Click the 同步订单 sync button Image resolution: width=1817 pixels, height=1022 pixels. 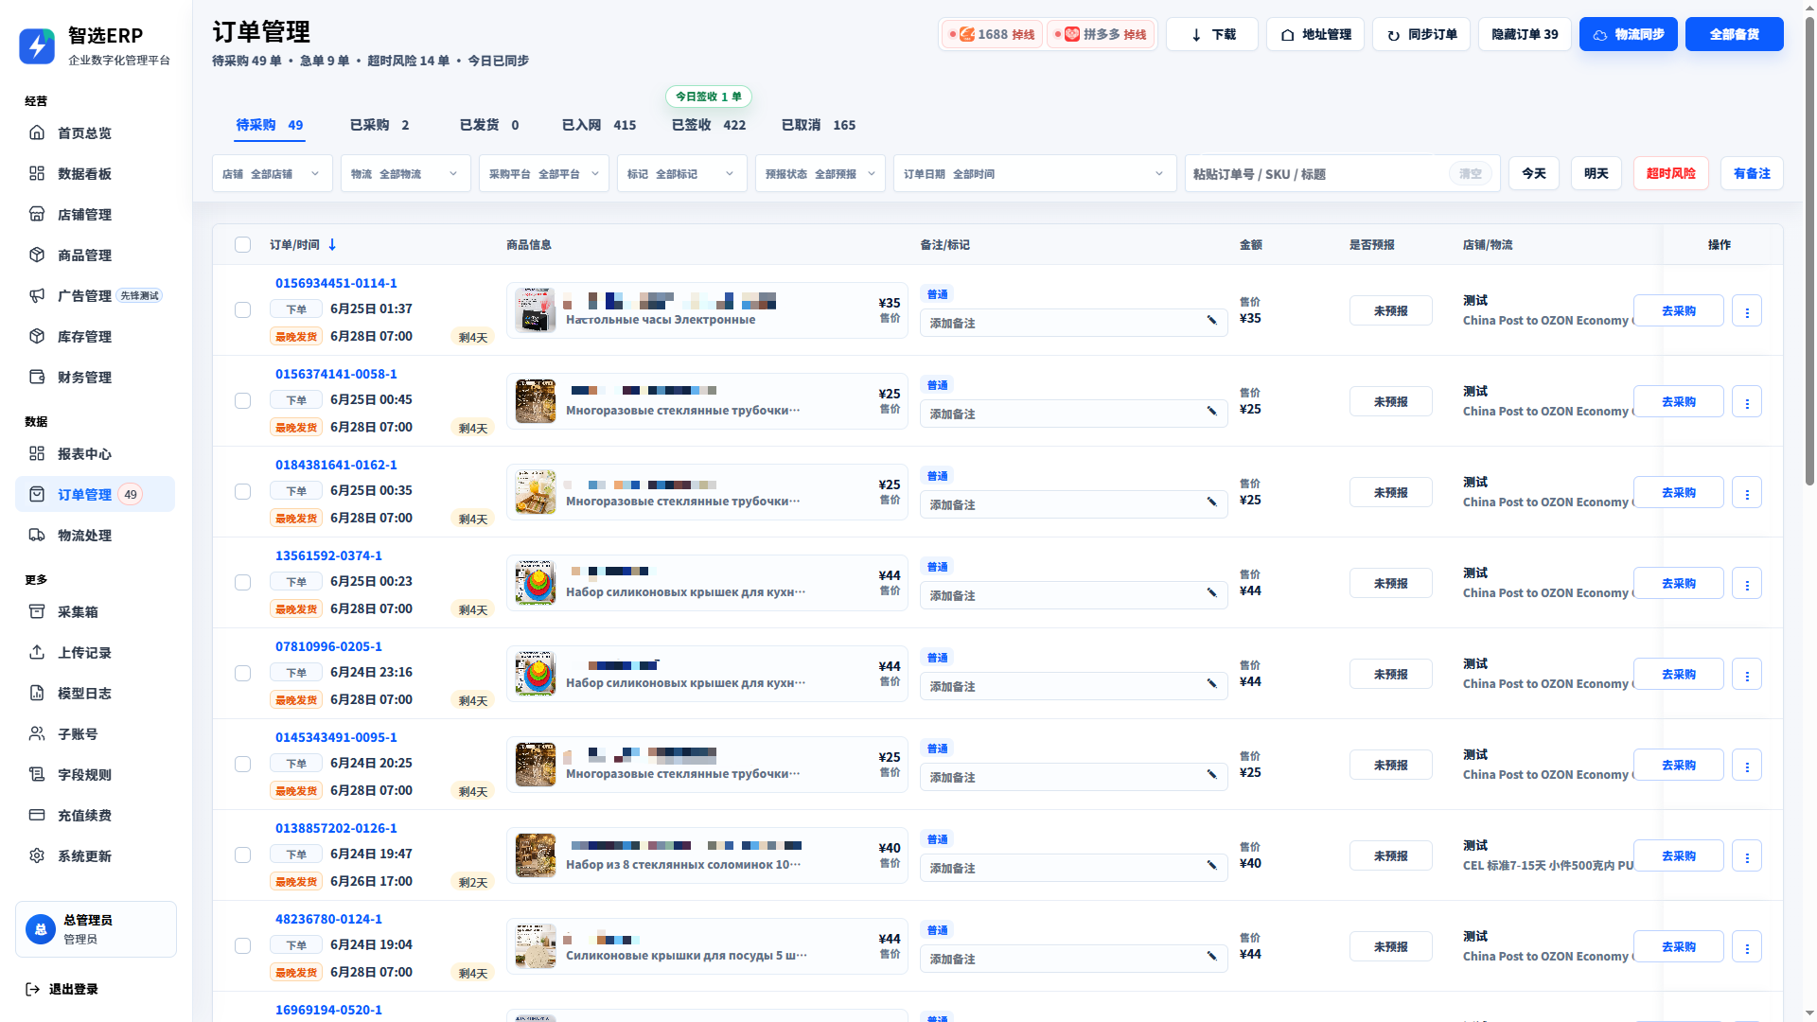click(x=1421, y=34)
